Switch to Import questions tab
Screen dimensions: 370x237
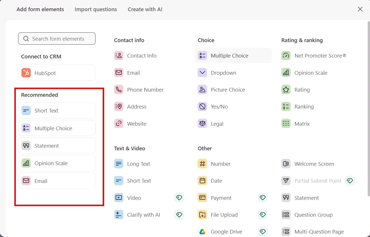[x=96, y=9]
